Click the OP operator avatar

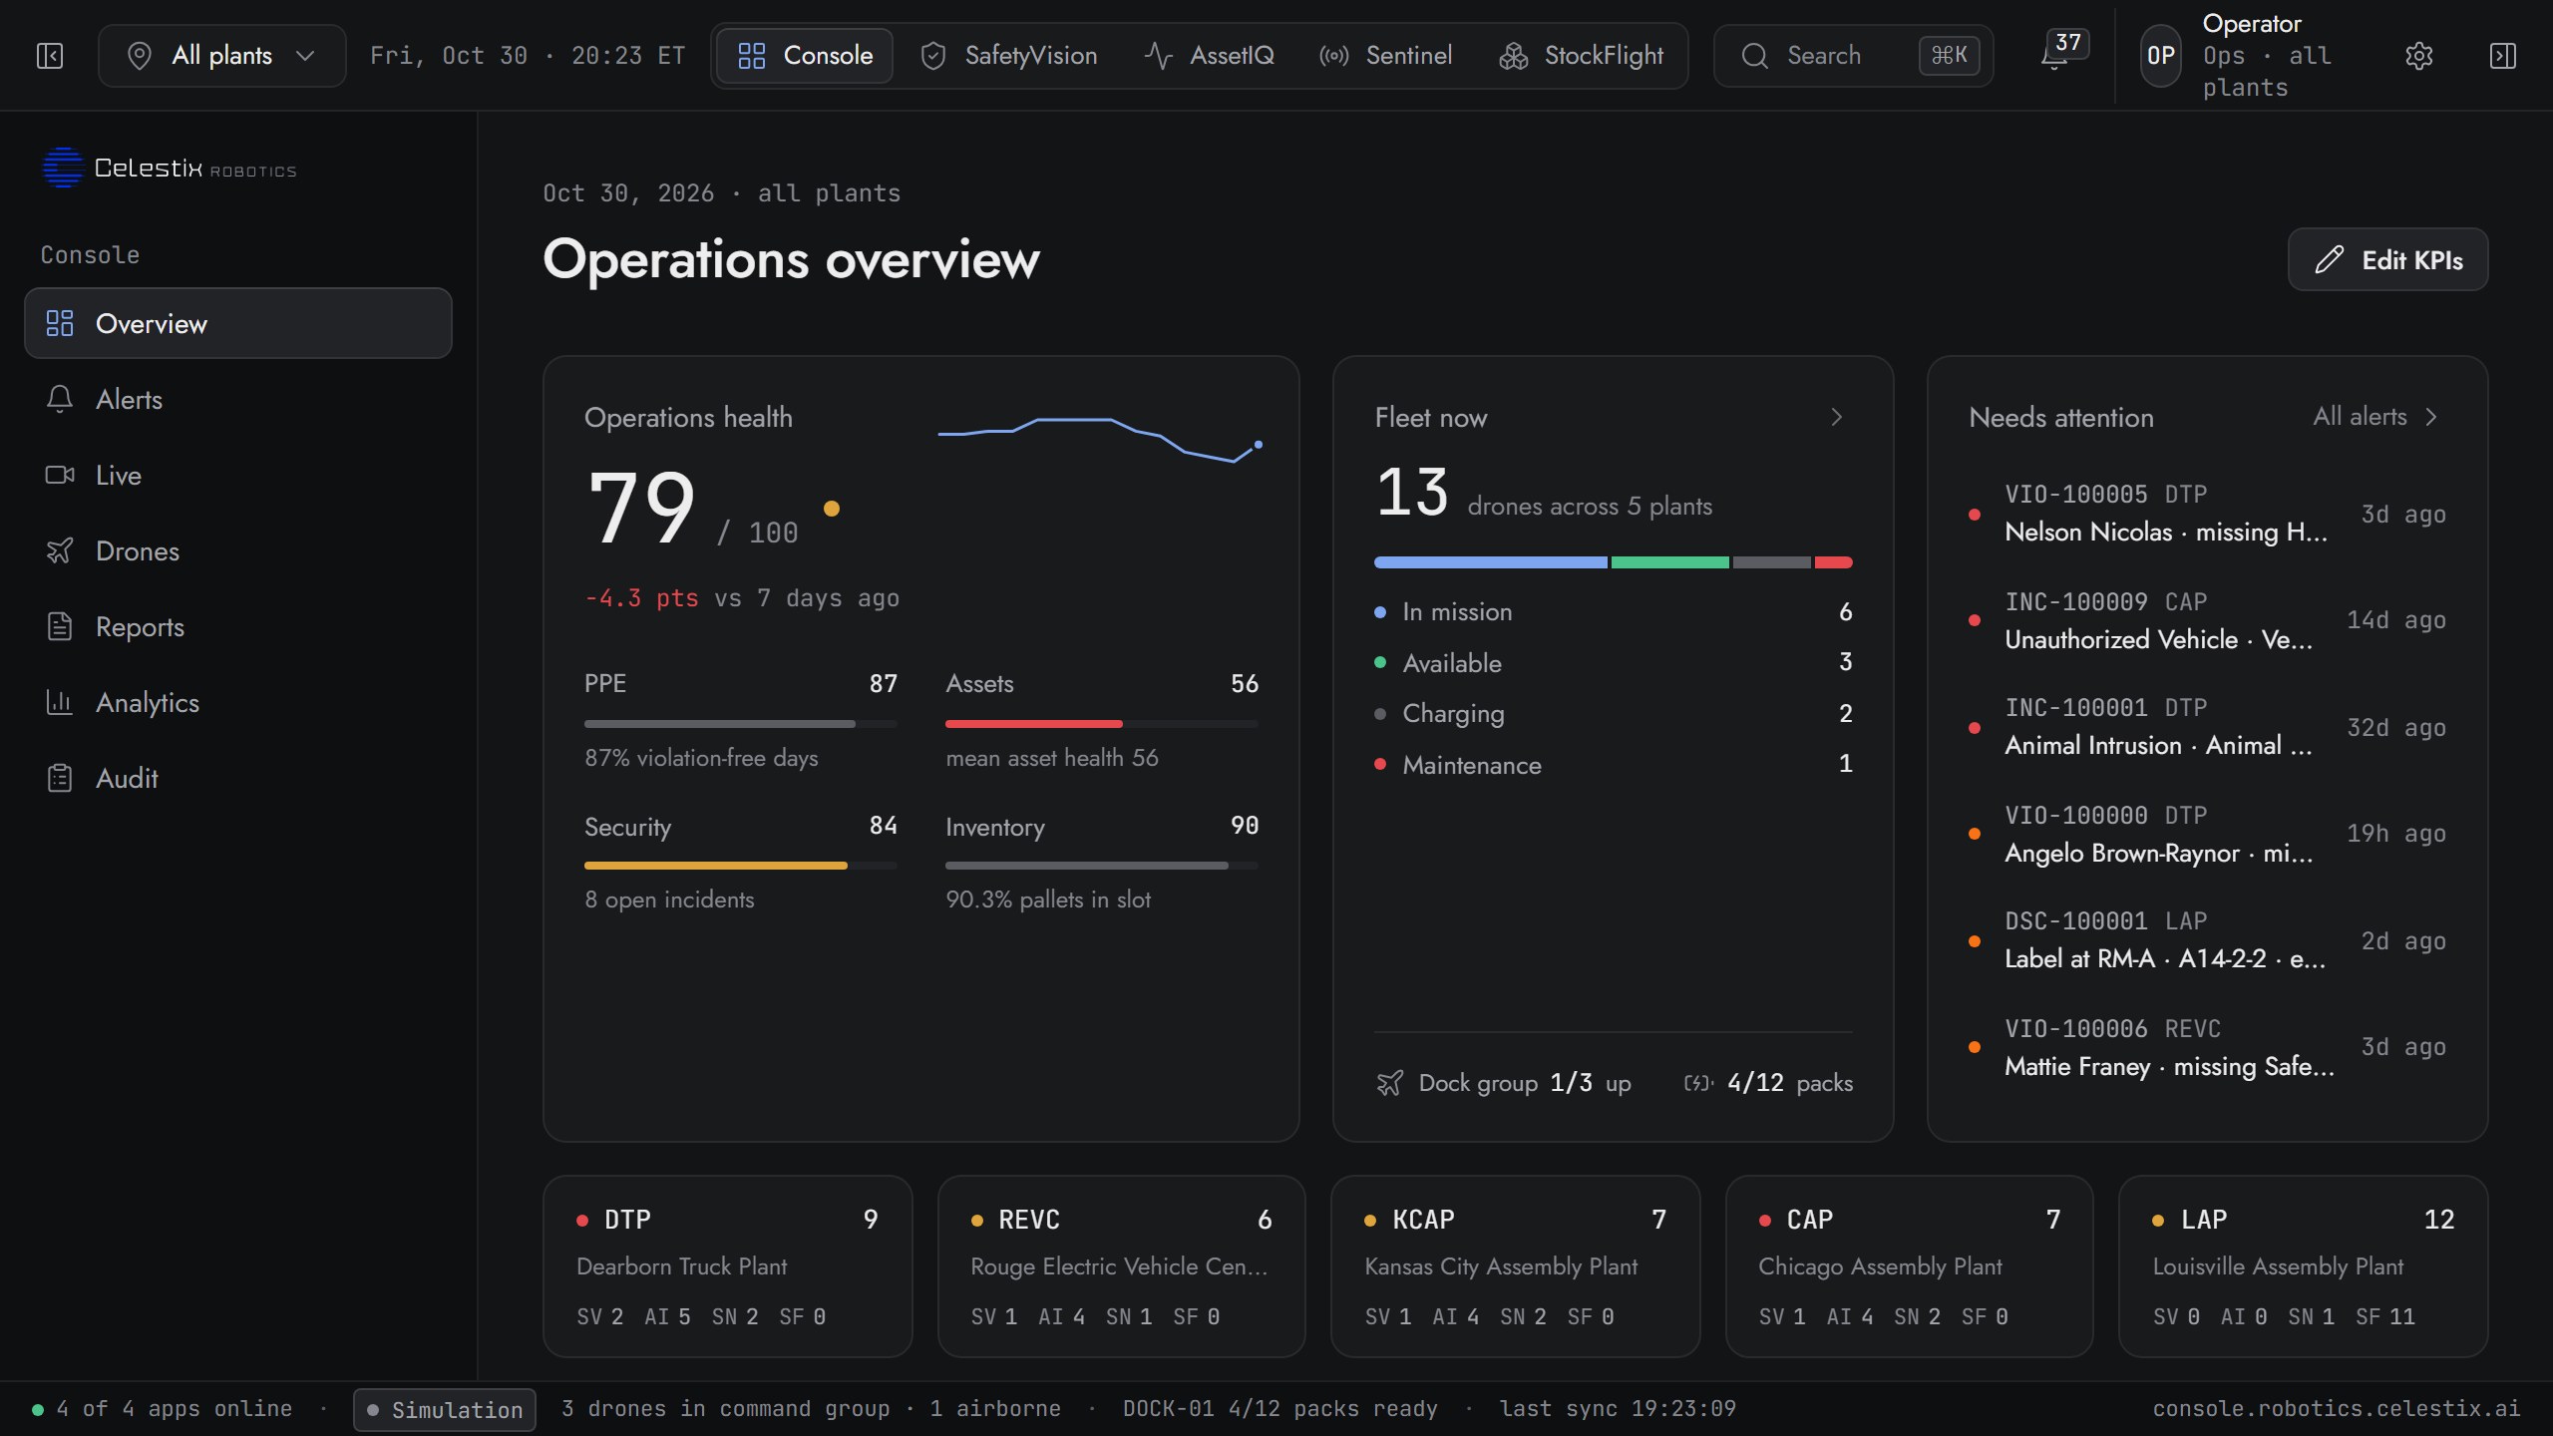pyautogui.click(x=2160, y=56)
